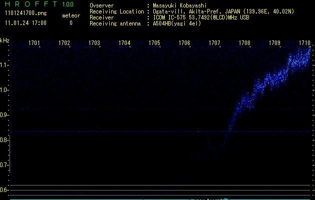Click the observer name Masayuki Kobayashi
Image resolution: width=315 pixels, height=200 pixels.
[x=180, y=5]
